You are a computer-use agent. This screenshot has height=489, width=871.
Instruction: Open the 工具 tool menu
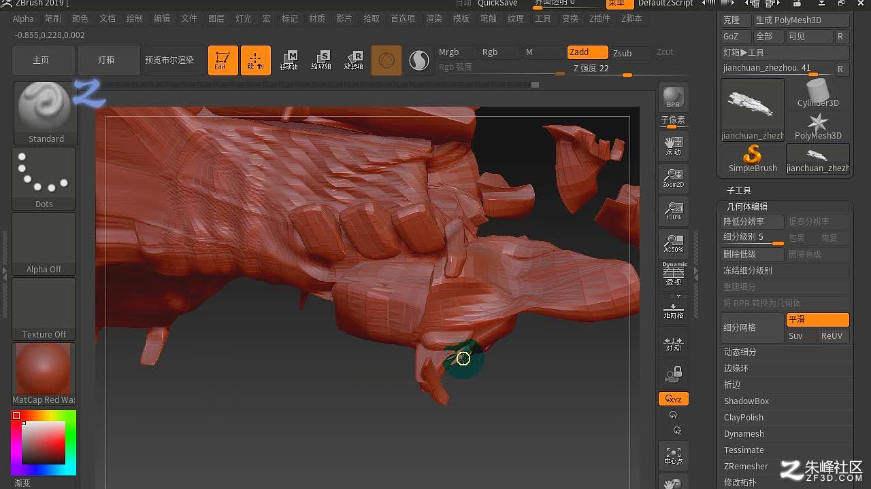coord(543,18)
